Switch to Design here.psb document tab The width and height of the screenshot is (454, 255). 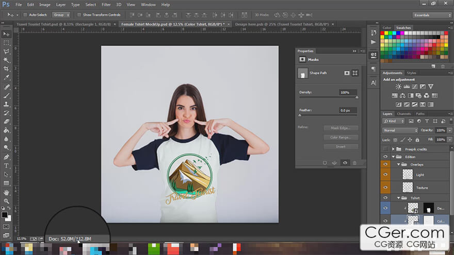tap(282, 24)
